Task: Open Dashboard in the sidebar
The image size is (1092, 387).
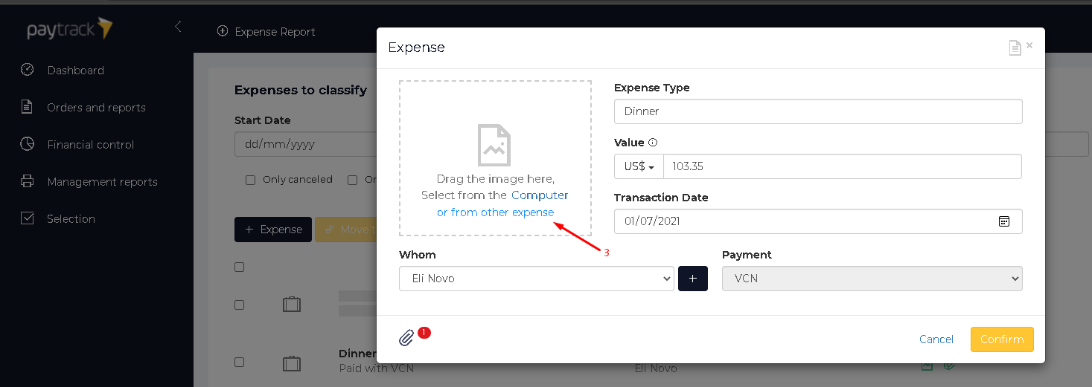Action: [x=75, y=71]
